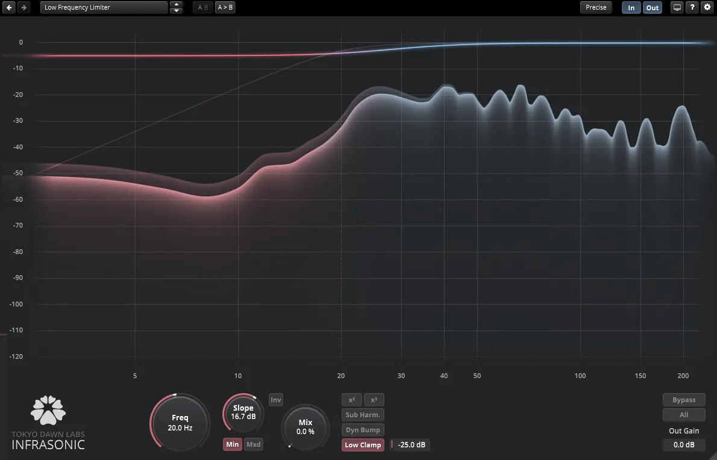Open plugin settings with the gear icon
The height and width of the screenshot is (460, 717).
coord(708,7)
